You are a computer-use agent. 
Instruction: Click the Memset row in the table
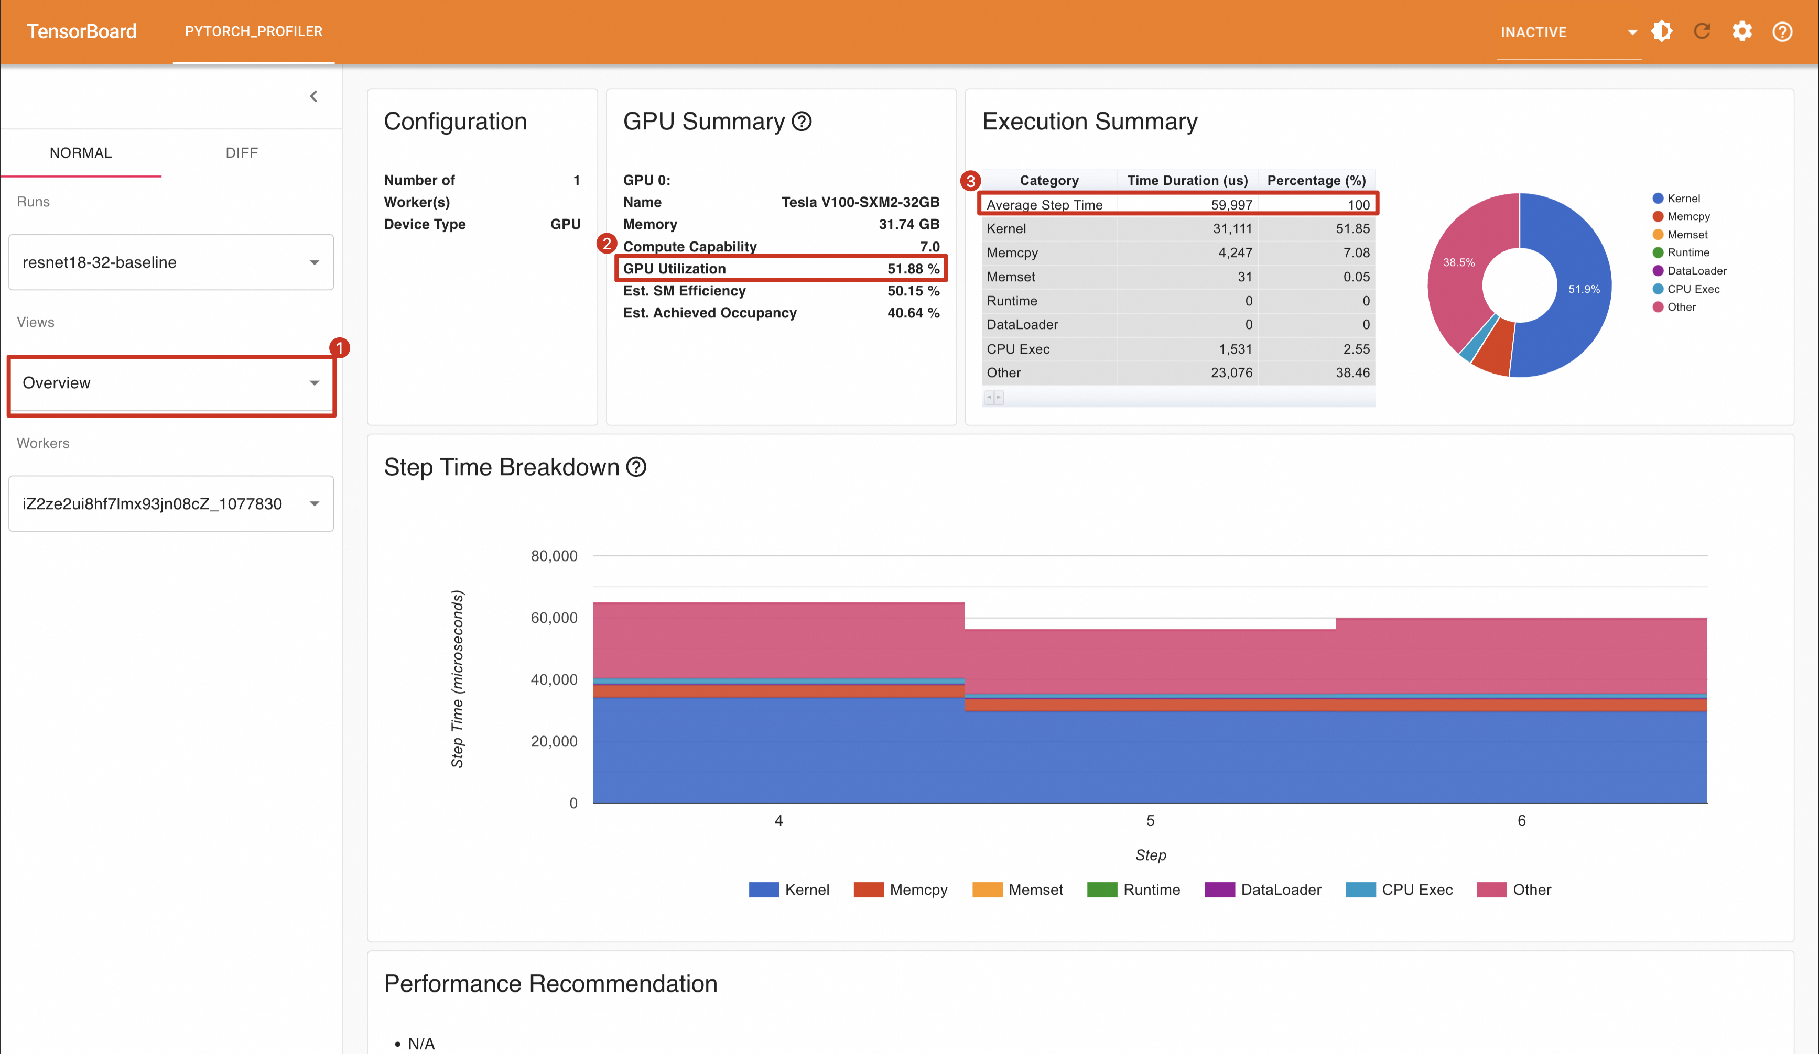pyautogui.click(x=1178, y=277)
